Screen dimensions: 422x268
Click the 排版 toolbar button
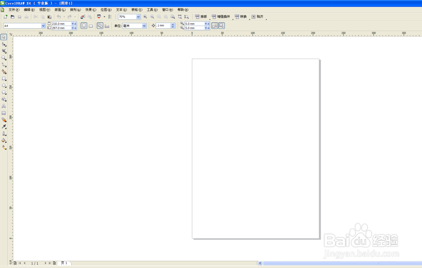201,17
